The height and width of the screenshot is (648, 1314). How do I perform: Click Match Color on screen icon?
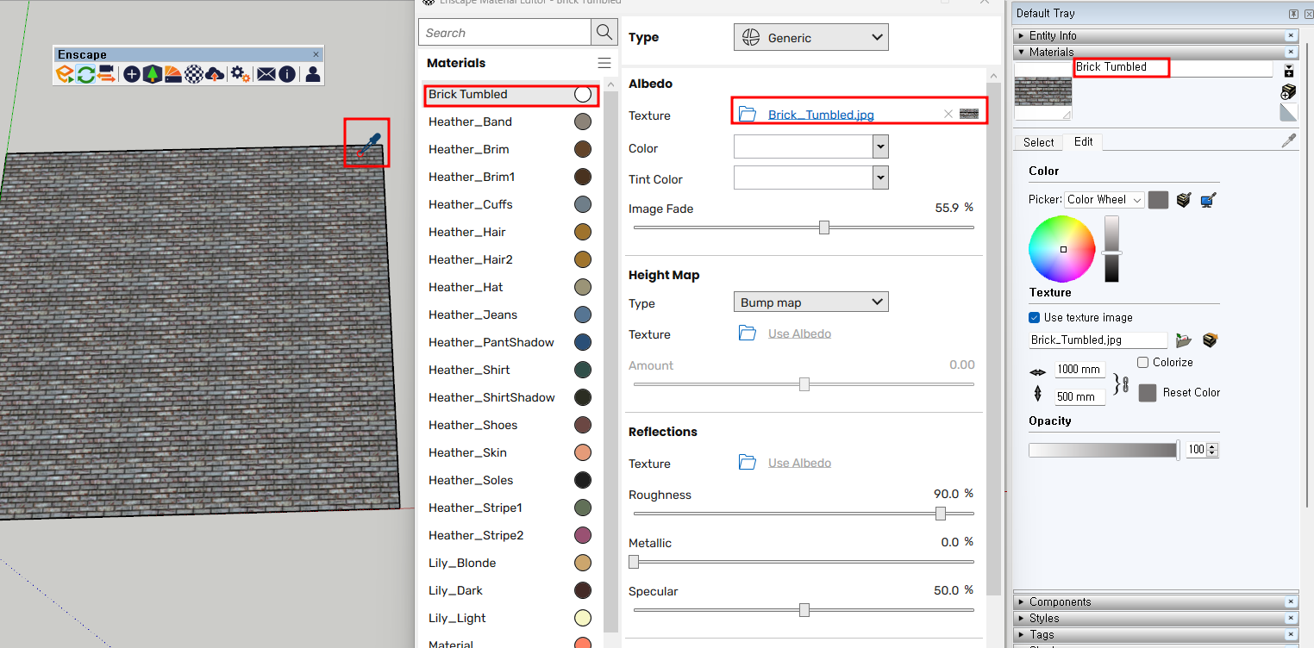1208,200
